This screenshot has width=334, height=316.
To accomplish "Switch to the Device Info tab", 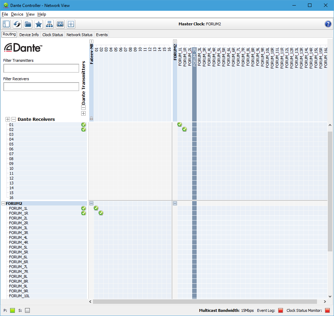I will pyautogui.click(x=29, y=34).
